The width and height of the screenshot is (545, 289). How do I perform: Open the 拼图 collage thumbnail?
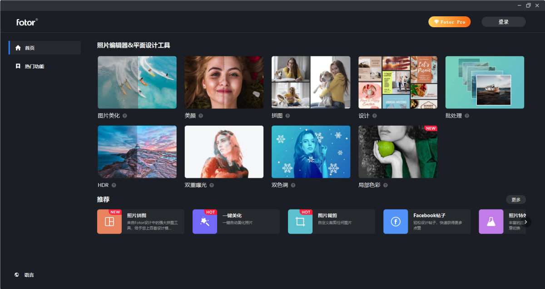click(x=311, y=82)
